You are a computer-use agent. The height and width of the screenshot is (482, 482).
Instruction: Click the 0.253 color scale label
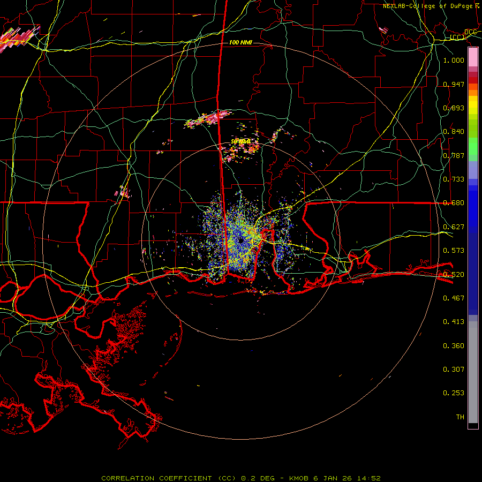pyautogui.click(x=454, y=393)
